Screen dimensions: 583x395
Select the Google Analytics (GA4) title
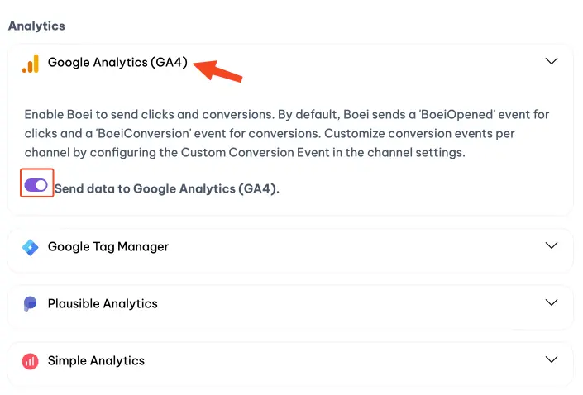coord(117,62)
